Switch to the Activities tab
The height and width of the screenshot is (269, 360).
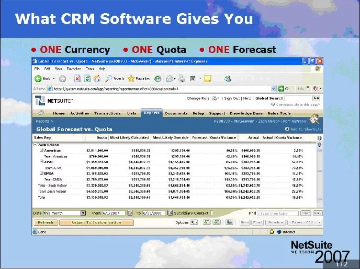click(x=80, y=113)
